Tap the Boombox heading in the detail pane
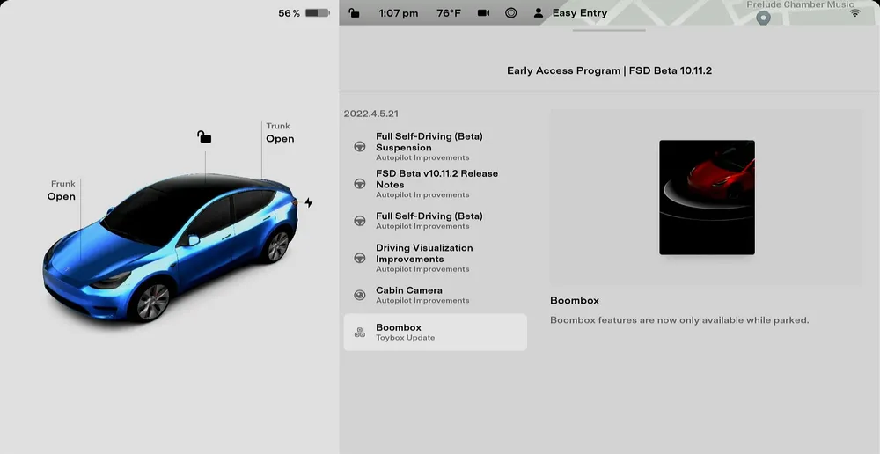The width and height of the screenshot is (880, 454). tap(574, 301)
